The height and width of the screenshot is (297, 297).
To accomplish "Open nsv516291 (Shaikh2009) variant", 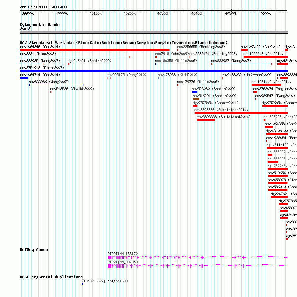I will (x=215, y=96).
